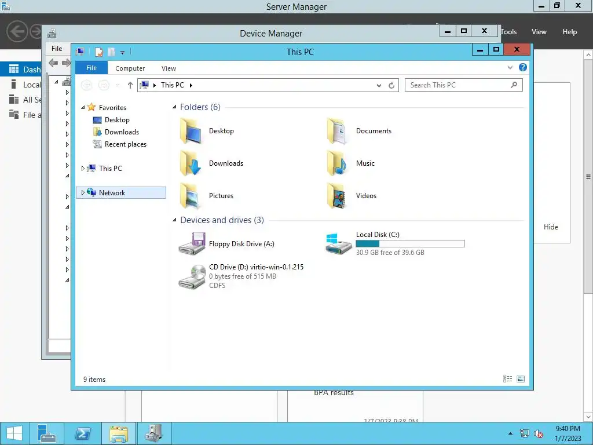593x445 pixels.
Task: Select CD Drive (D:) virtio-win
Action: click(241, 276)
